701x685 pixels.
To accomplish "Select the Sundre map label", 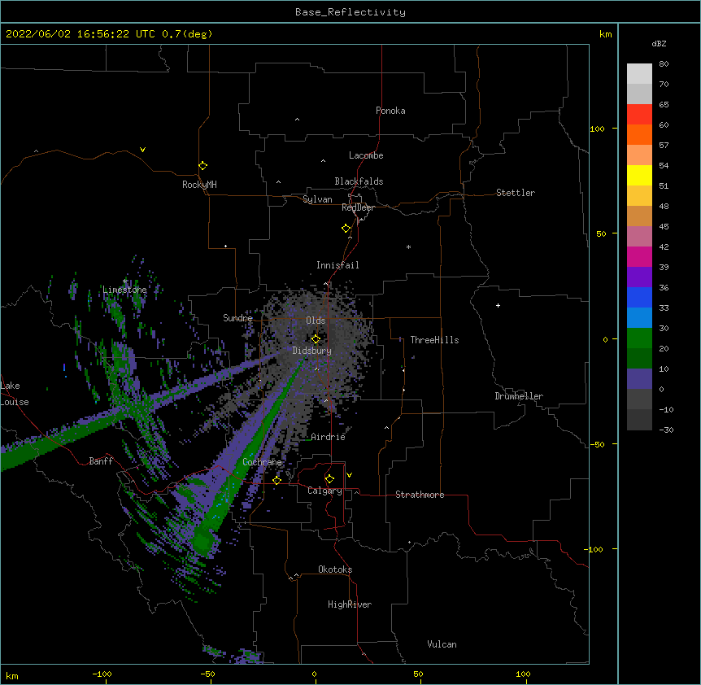I will 237,318.
